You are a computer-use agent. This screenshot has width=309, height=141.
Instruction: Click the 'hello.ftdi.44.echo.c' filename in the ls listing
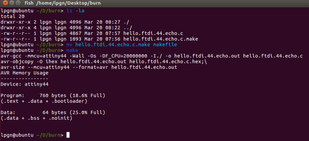(x=153, y=34)
